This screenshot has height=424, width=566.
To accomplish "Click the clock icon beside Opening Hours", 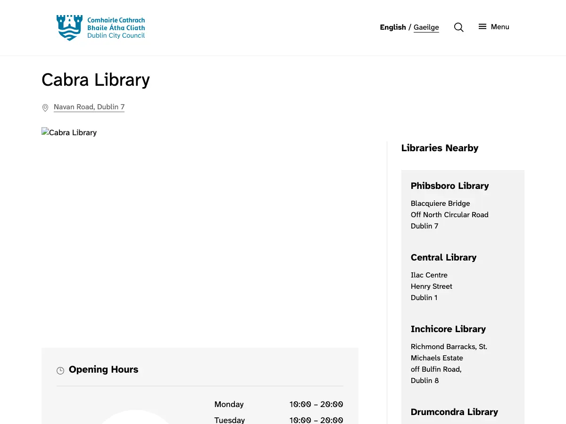I will coord(60,371).
